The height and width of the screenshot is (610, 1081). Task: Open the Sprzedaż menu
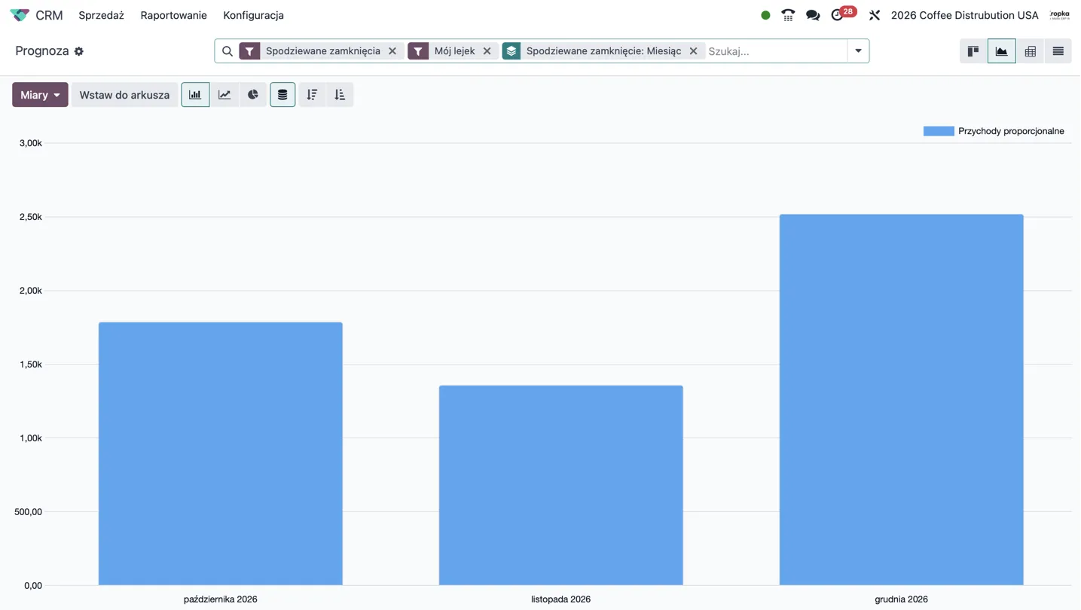point(101,15)
